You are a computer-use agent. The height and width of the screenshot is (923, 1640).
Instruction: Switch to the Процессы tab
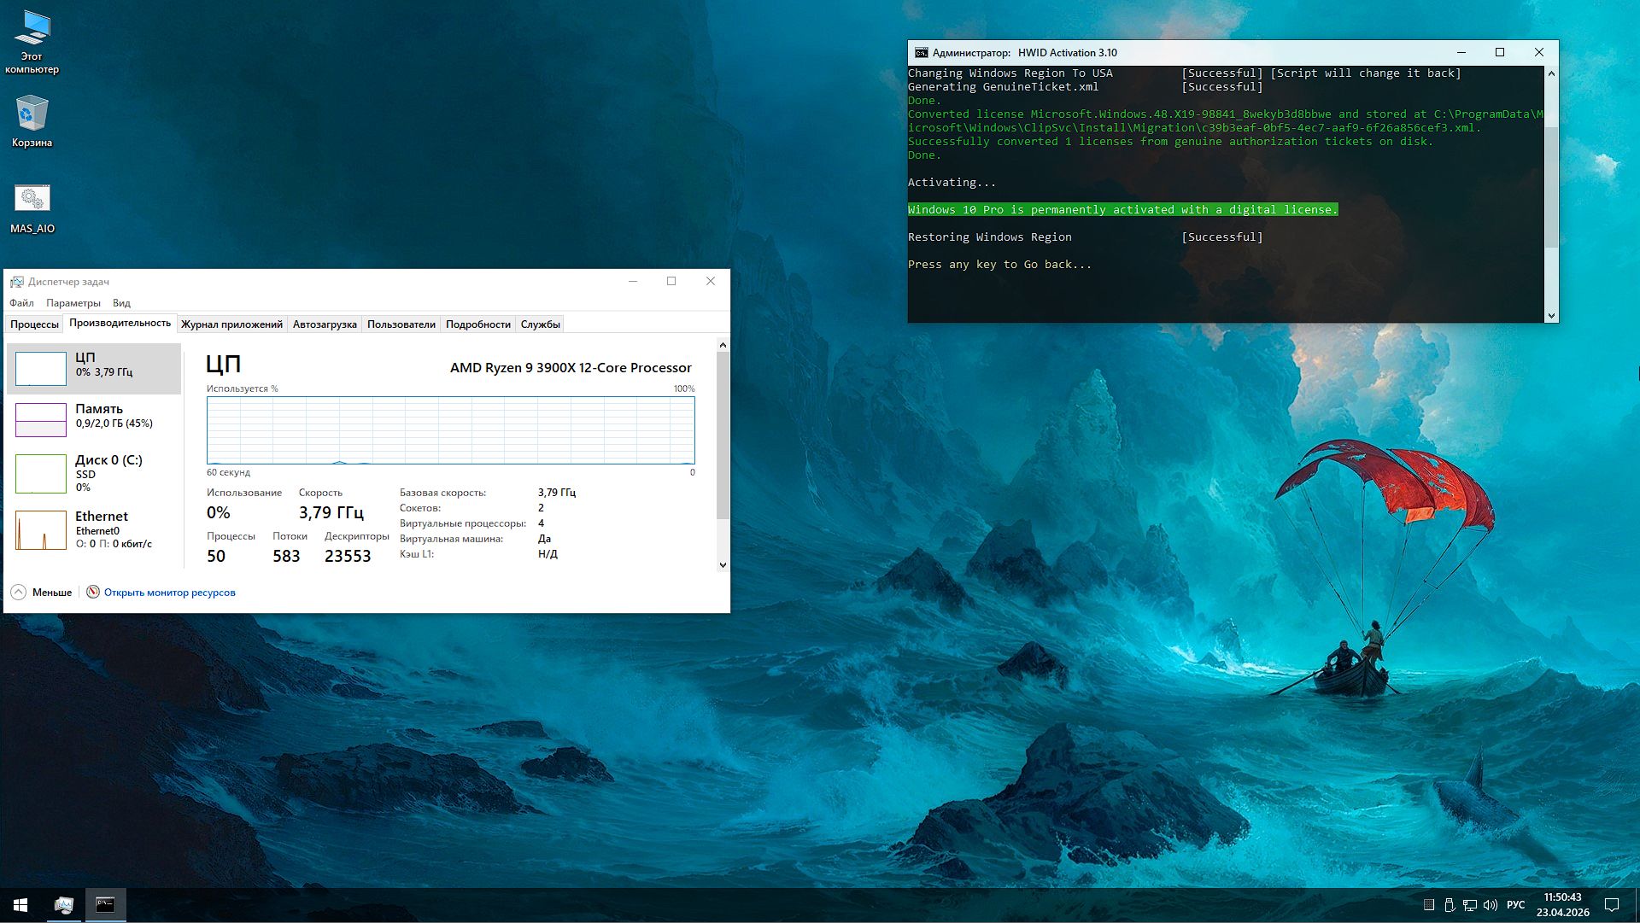tap(34, 324)
